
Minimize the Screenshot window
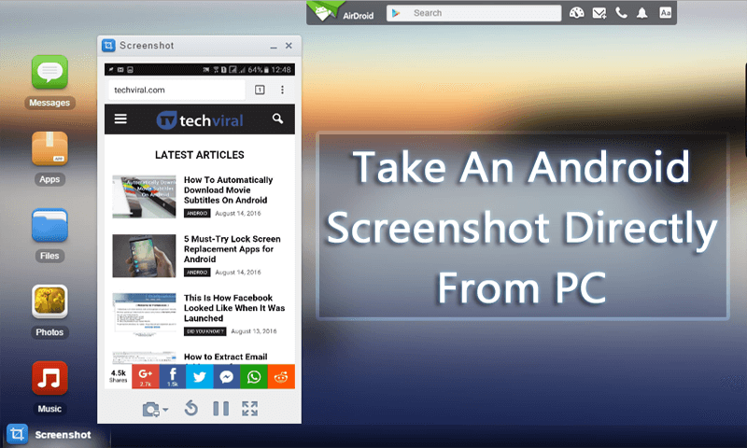click(x=274, y=47)
